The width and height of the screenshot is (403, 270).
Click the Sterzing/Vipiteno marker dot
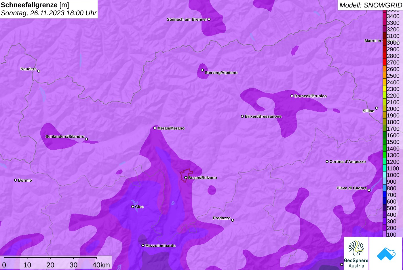[x=202, y=70]
